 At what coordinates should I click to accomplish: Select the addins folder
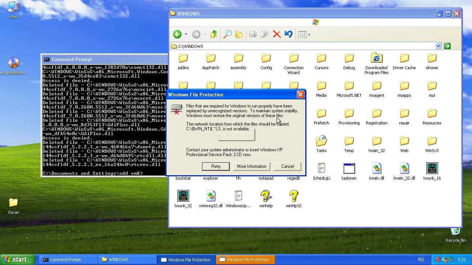coord(183,61)
